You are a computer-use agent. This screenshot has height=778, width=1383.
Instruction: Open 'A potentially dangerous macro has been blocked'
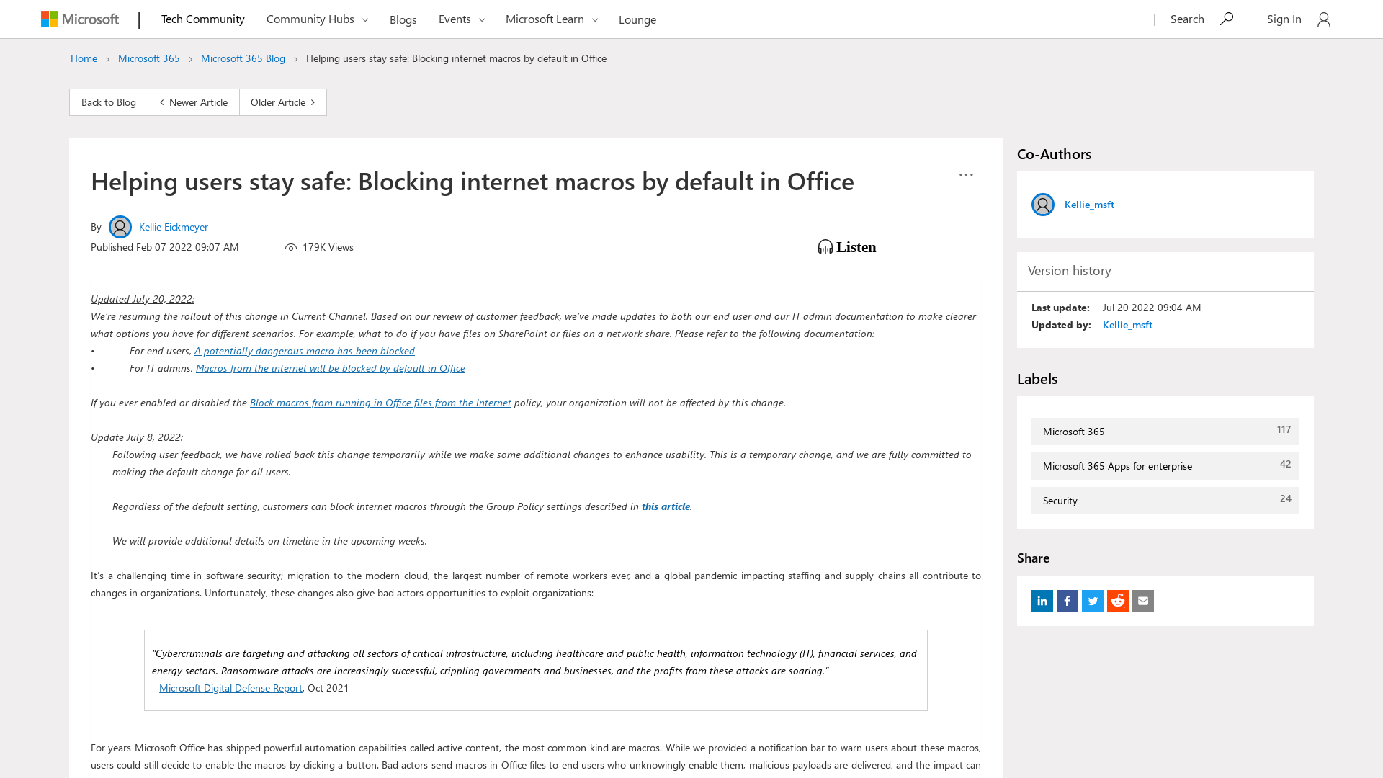click(x=305, y=351)
